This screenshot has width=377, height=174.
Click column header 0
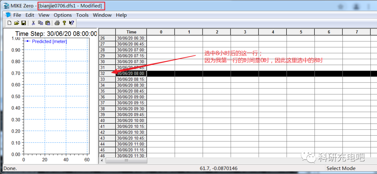[x=161, y=32]
